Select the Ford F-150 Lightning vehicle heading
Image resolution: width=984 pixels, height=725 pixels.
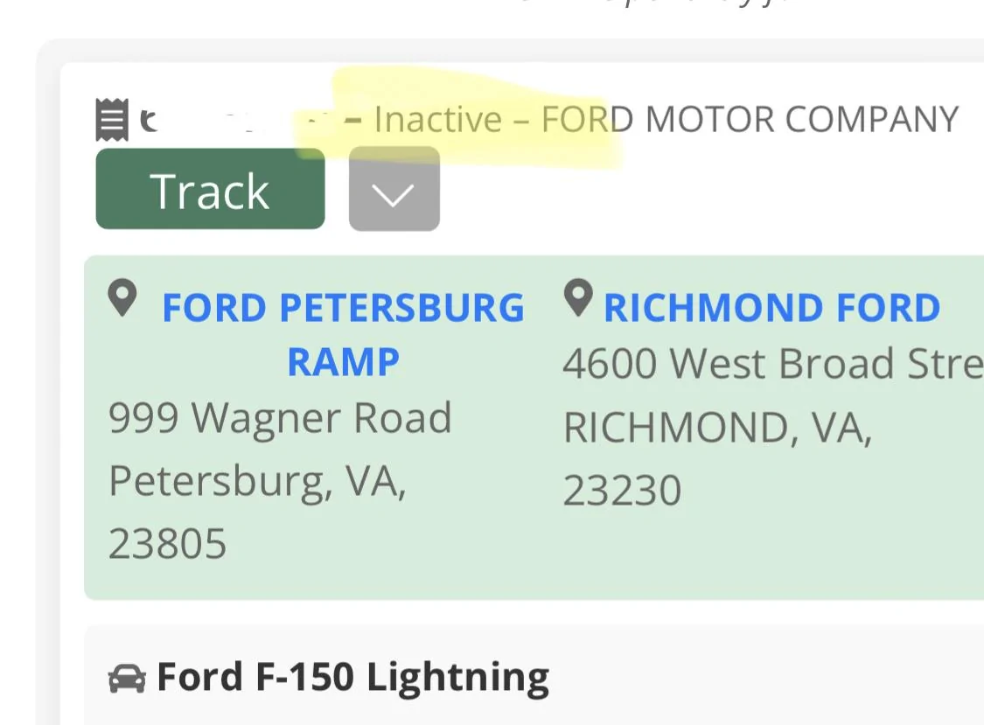pos(352,677)
